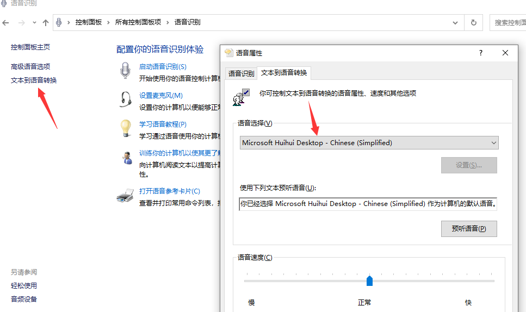Image resolution: width=526 pixels, height=312 pixels.
Task: Click the light bulb tutorial icon
Action: [126, 128]
